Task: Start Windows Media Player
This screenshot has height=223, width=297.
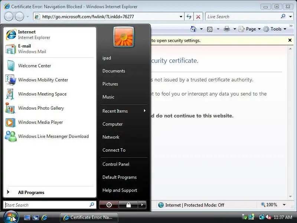Action: coord(50,122)
